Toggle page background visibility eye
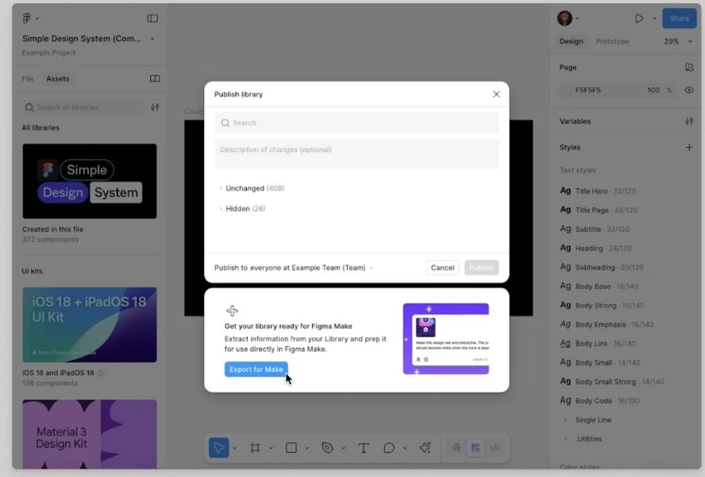Screen dimensions: 705x477 point(689,90)
